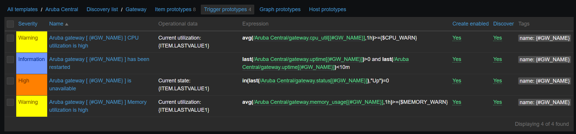Switch to the Graph prototypes tab

[x=280, y=9]
